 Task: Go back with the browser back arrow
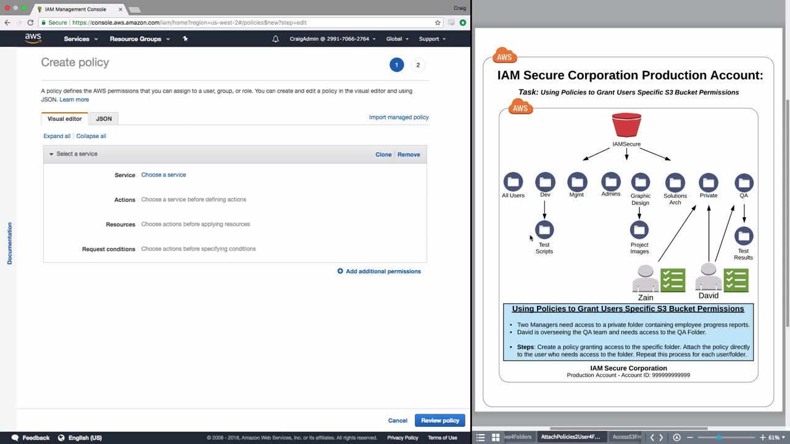point(7,23)
